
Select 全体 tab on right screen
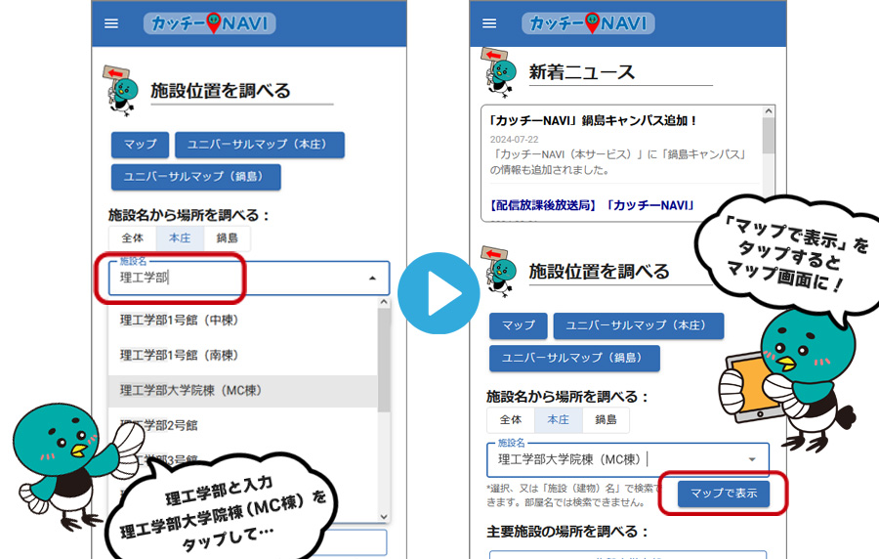511,419
